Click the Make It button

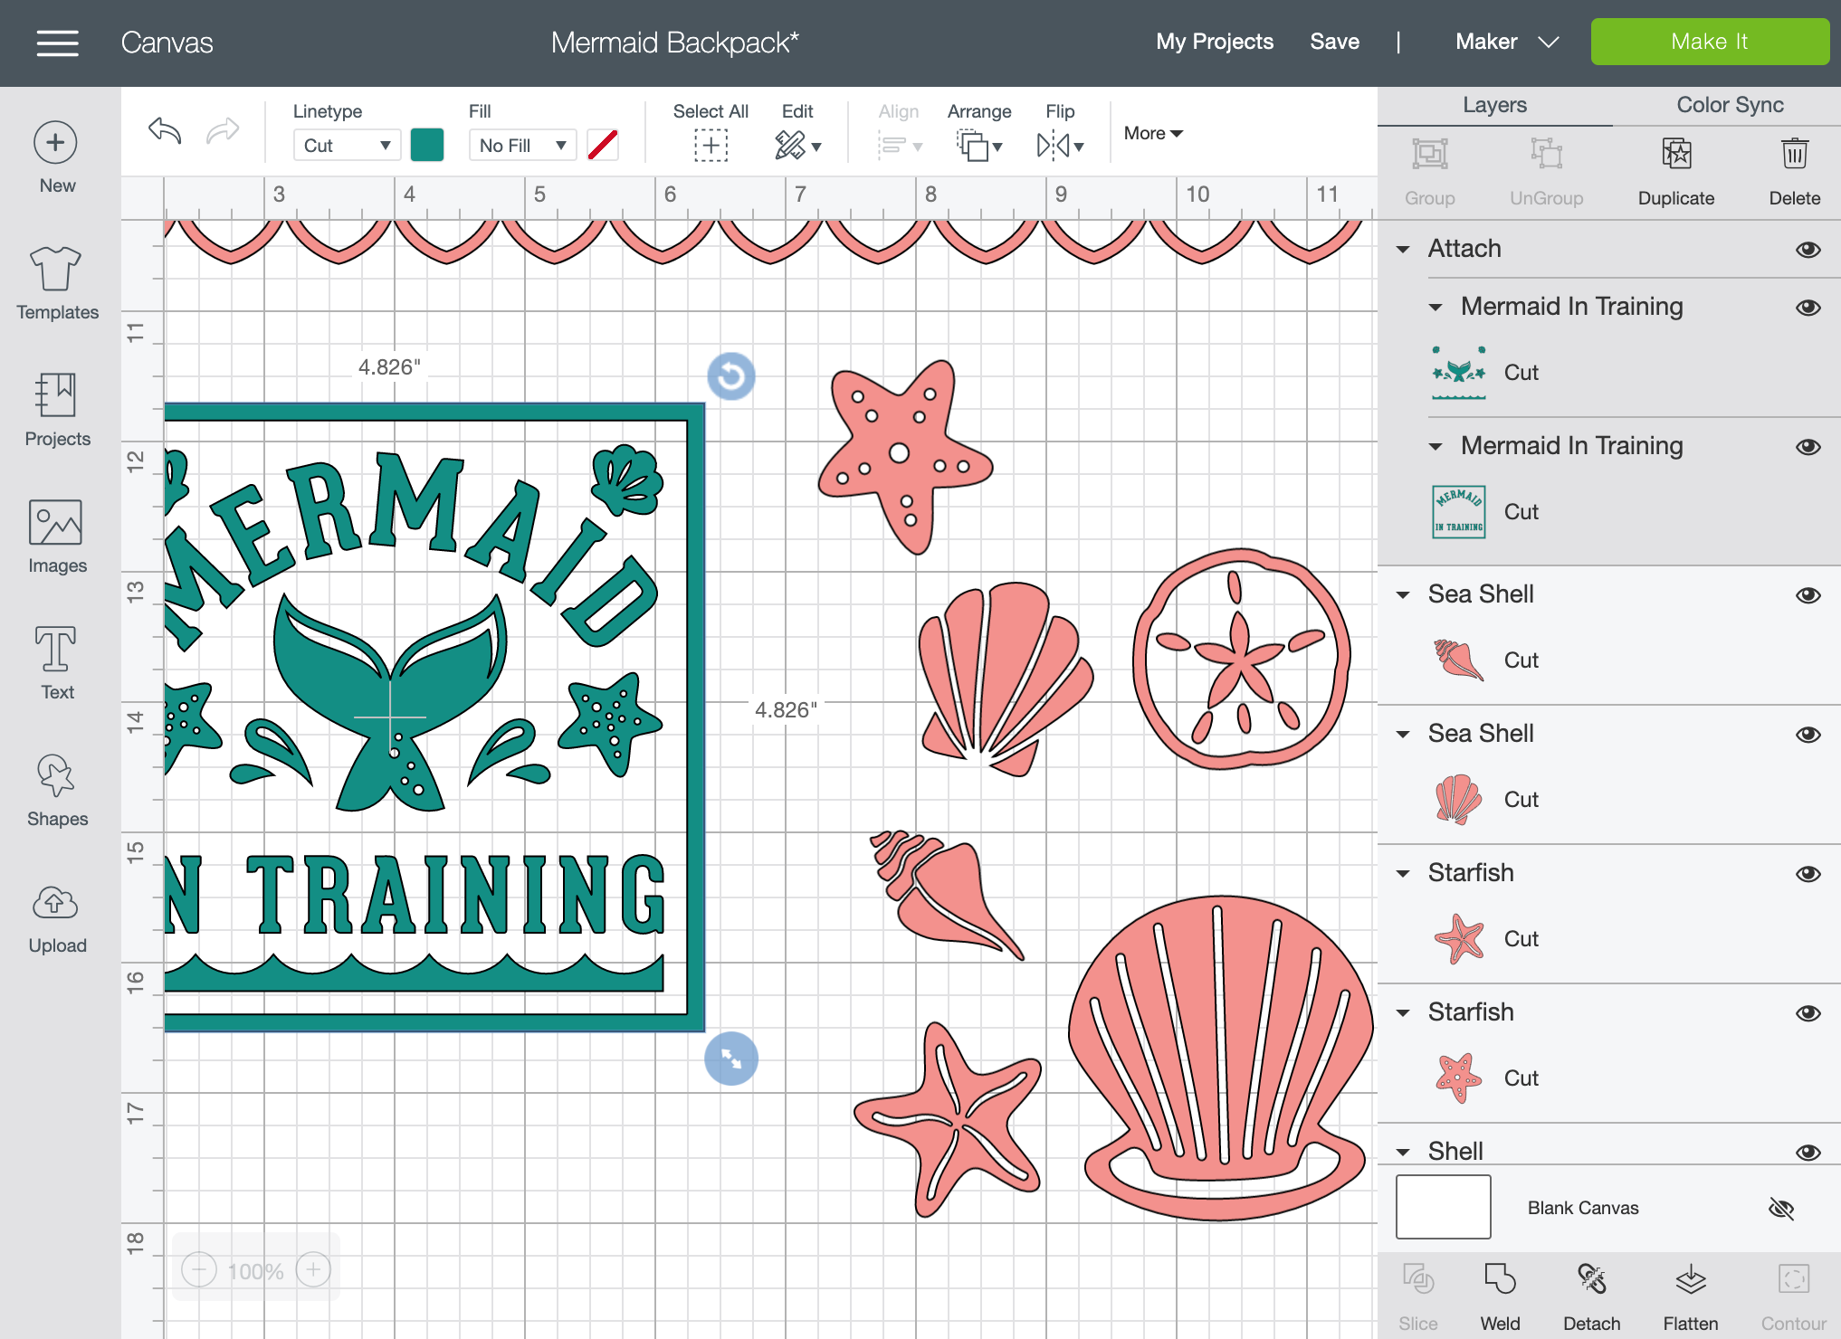(1709, 42)
